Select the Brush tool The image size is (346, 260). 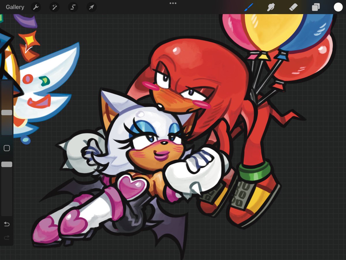click(x=248, y=7)
